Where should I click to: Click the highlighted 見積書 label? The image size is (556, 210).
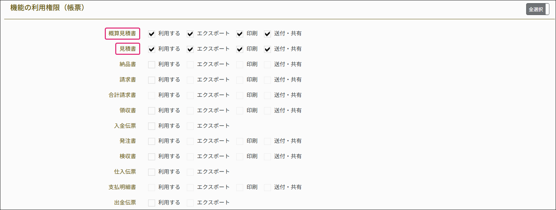(x=128, y=49)
